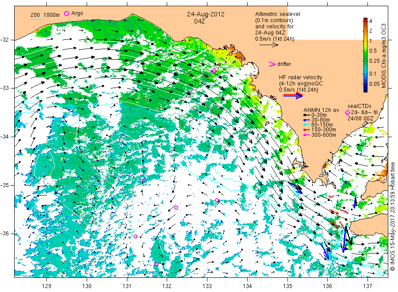Click the longitude label '134'
398x292 pixels.
[x=247, y=286]
